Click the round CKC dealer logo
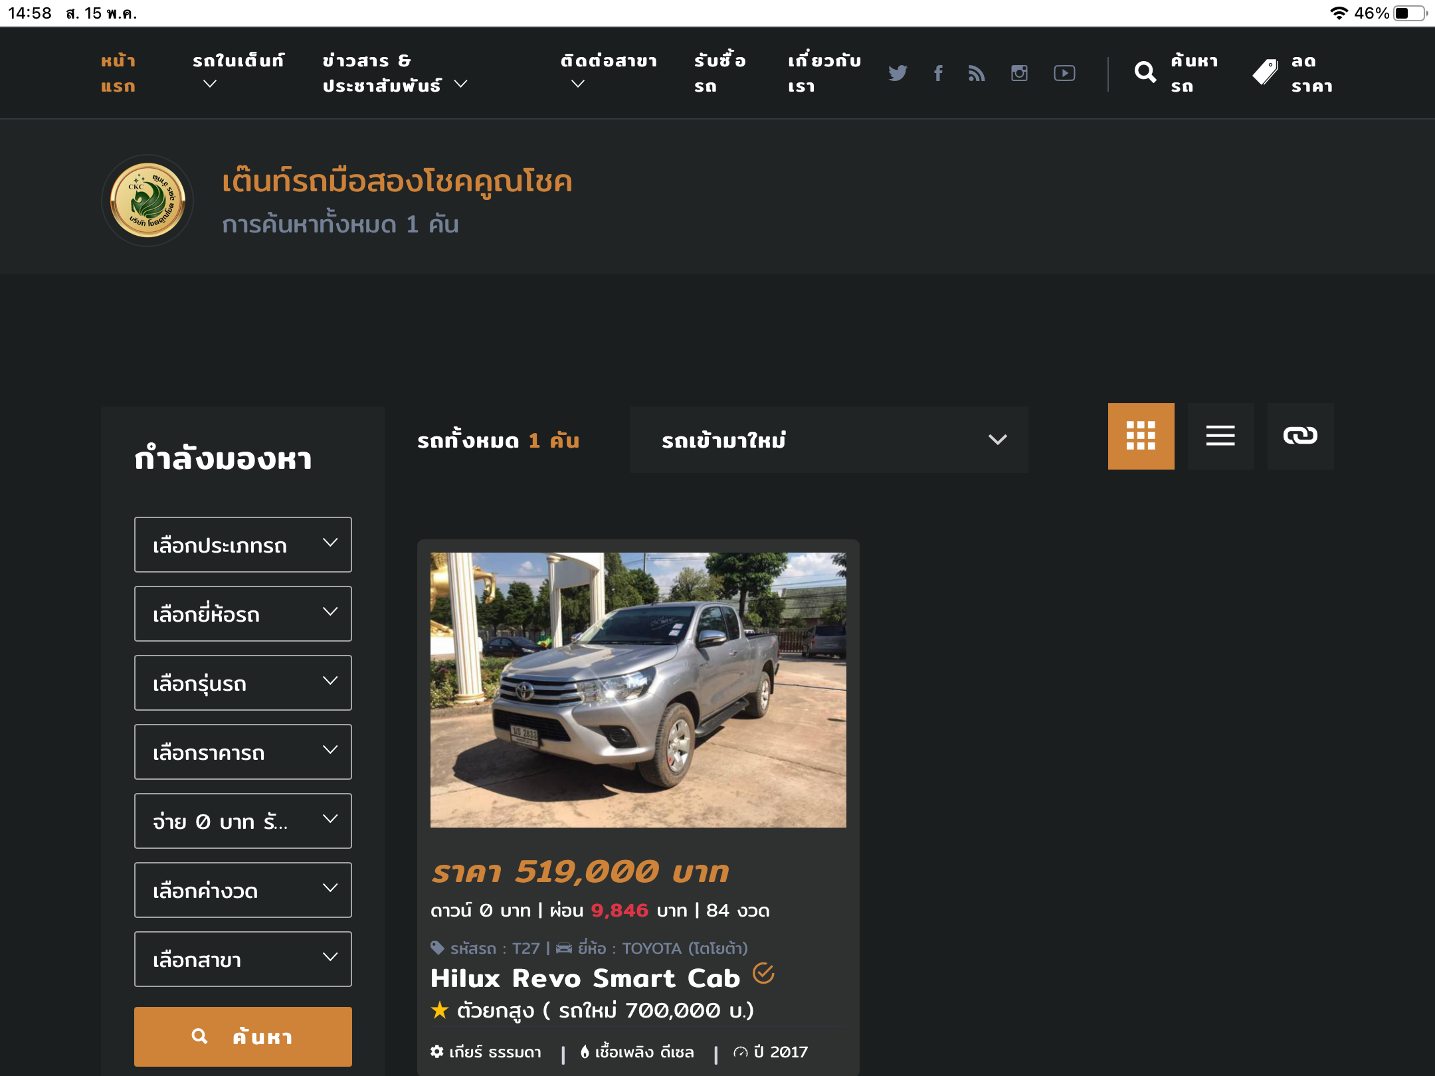 pos(147,201)
